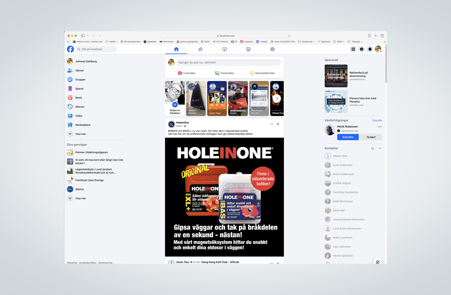Confirm Patrik Rubenson with Bekräfta
Image resolution: width=451 pixels, height=295 pixels.
click(x=348, y=137)
